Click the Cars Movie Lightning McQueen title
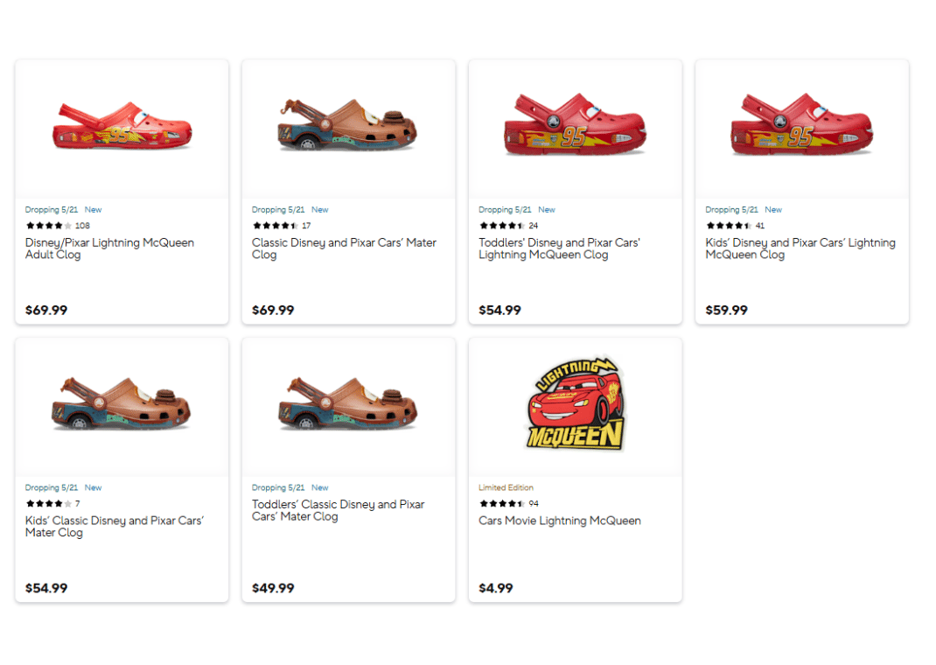936x665 pixels. [559, 521]
